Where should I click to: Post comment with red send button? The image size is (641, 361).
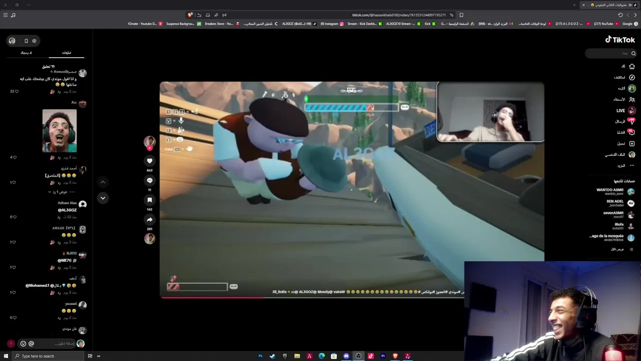pos(11,343)
